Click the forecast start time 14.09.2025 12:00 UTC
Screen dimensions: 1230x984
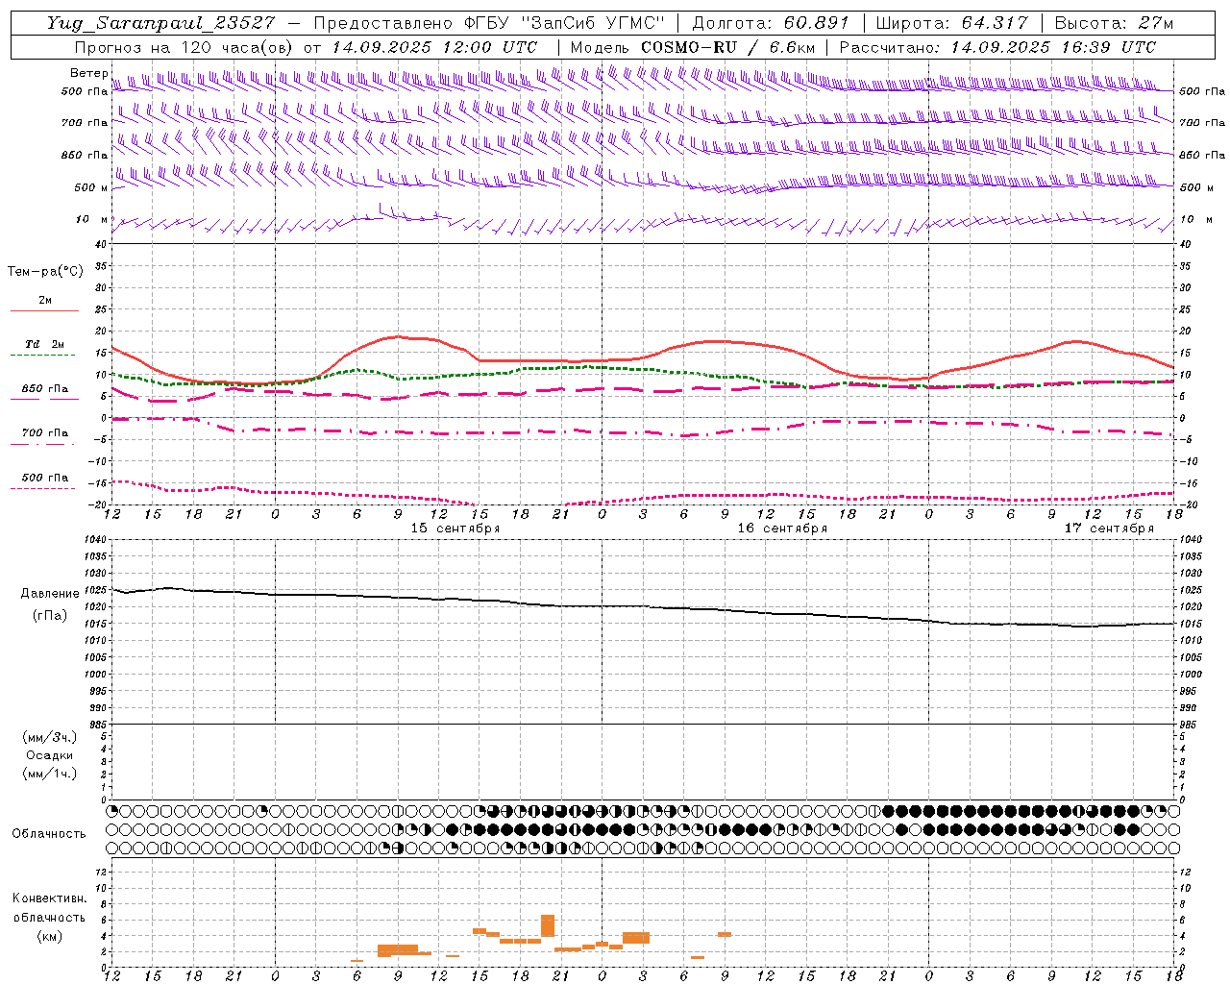434,47
